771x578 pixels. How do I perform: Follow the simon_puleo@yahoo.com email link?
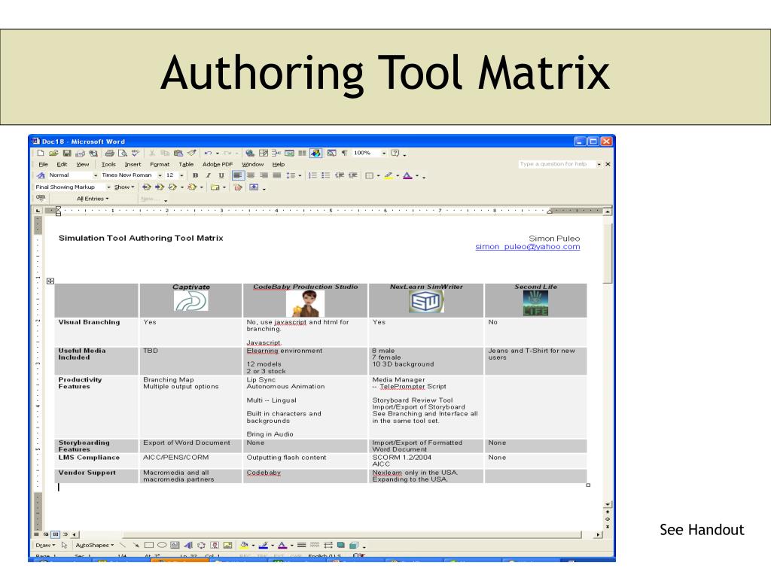tap(528, 247)
